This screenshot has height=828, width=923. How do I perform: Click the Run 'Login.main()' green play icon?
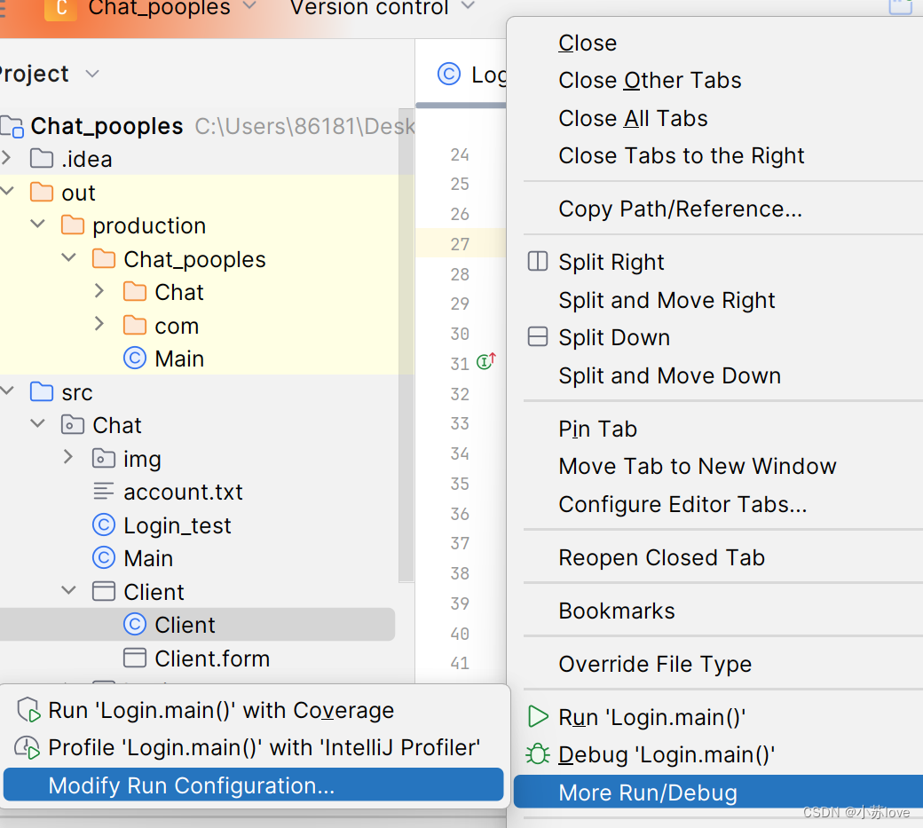[538, 716]
